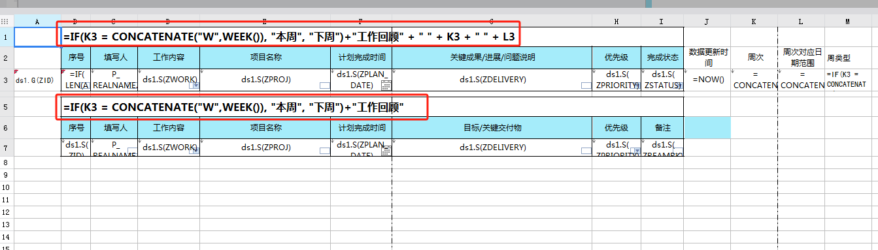
Task: Click the dropdown widget icon in ZWORK cell D7
Action: coord(194,151)
